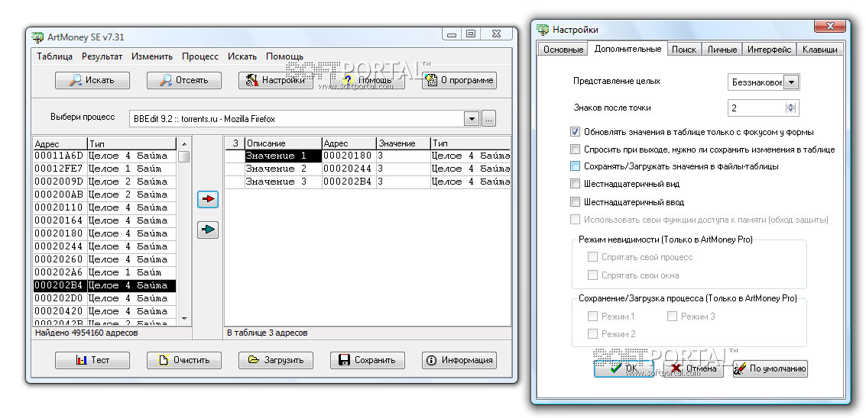Open the Таблица menu
Screen dimensions: 866x418
point(55,56)
